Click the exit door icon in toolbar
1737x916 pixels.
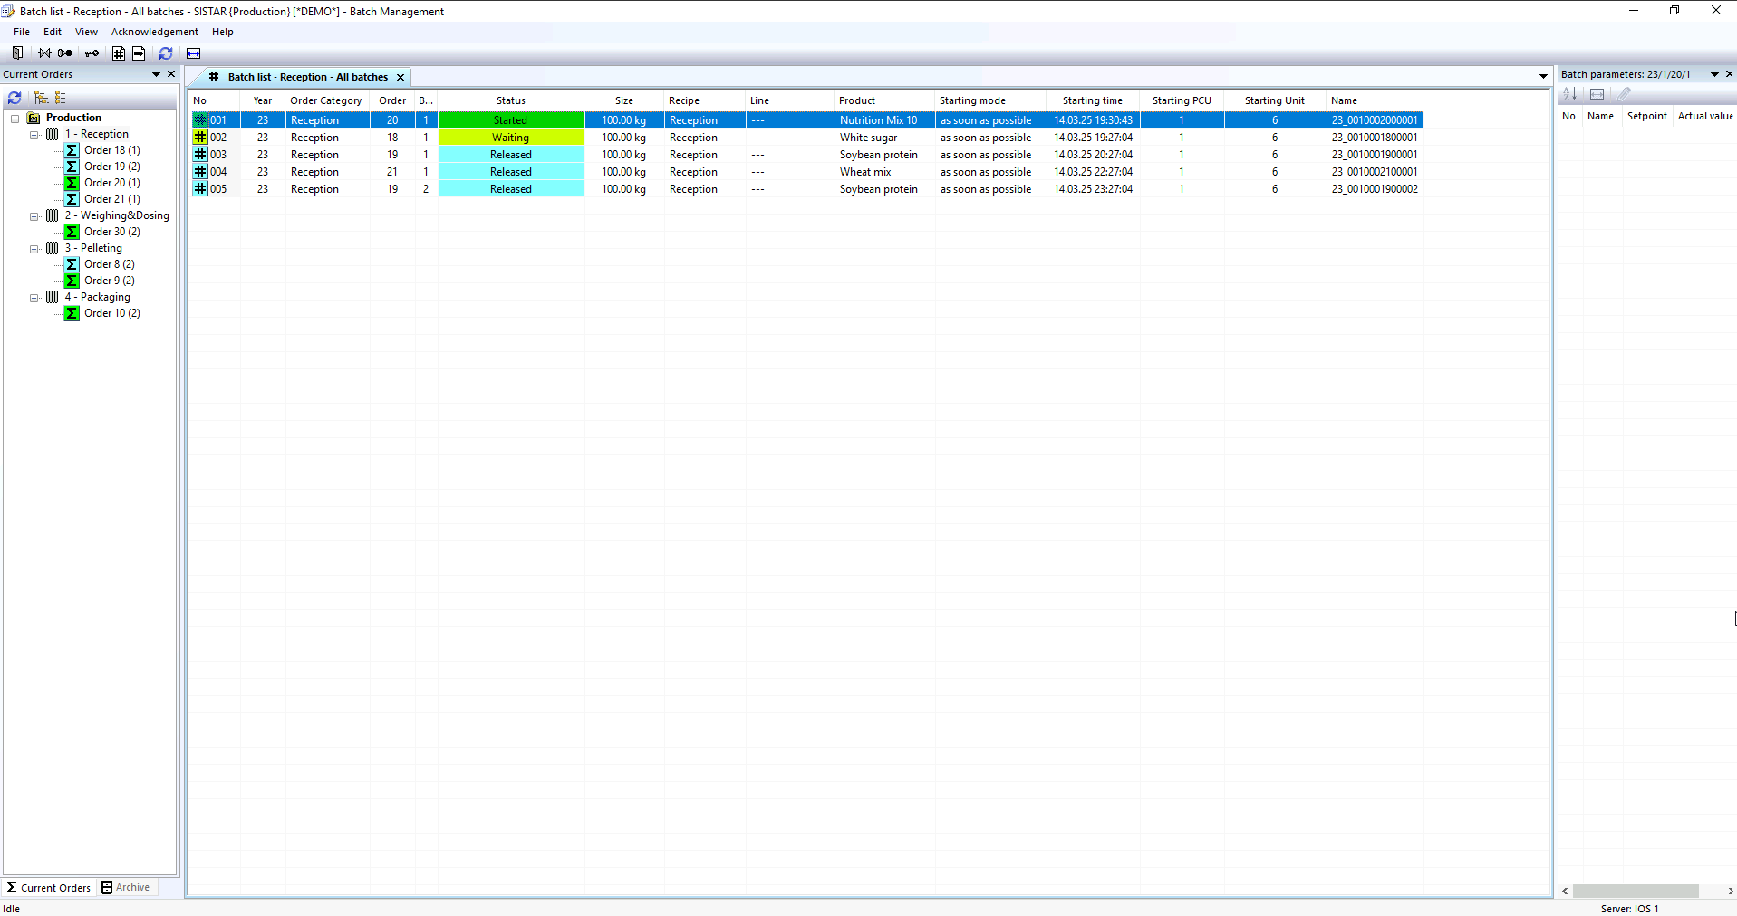coord(17,53)
